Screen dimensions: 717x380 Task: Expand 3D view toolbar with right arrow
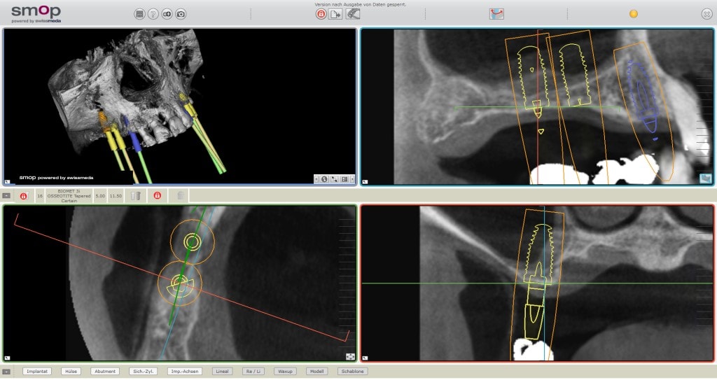(352, 179)
